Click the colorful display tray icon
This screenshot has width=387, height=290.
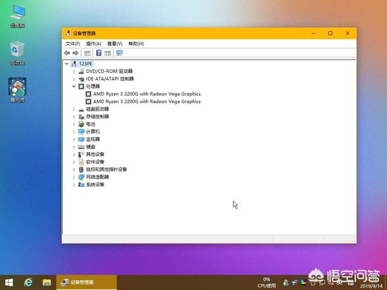(x=304, y=282)
